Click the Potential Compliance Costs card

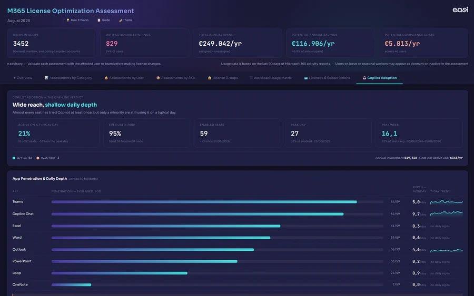[423, 43]
